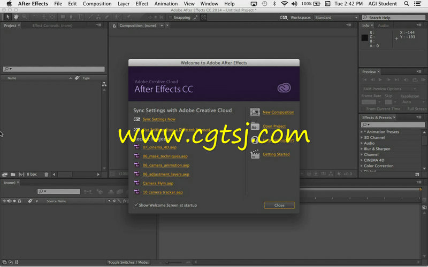Select the Rectangle shape tool
Screen dimensions: 428x267
point(63,17)
